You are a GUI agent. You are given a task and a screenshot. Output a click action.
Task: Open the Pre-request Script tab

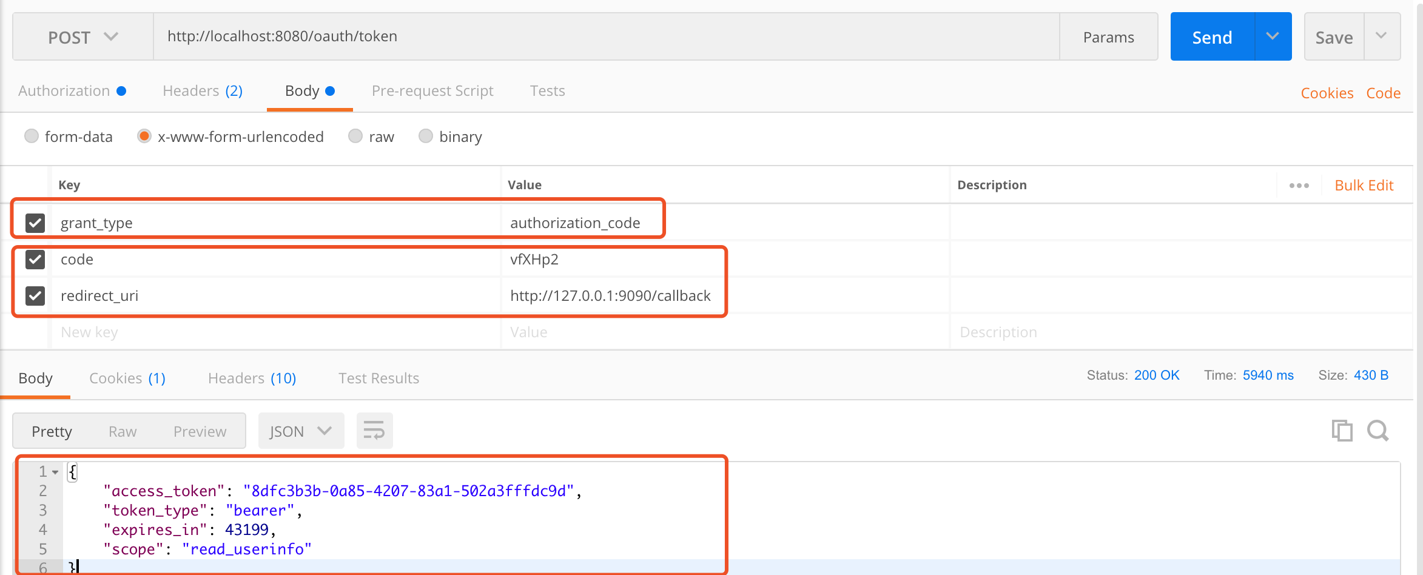(432, 91)
